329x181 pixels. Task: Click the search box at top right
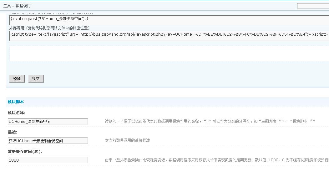(313, 6)
